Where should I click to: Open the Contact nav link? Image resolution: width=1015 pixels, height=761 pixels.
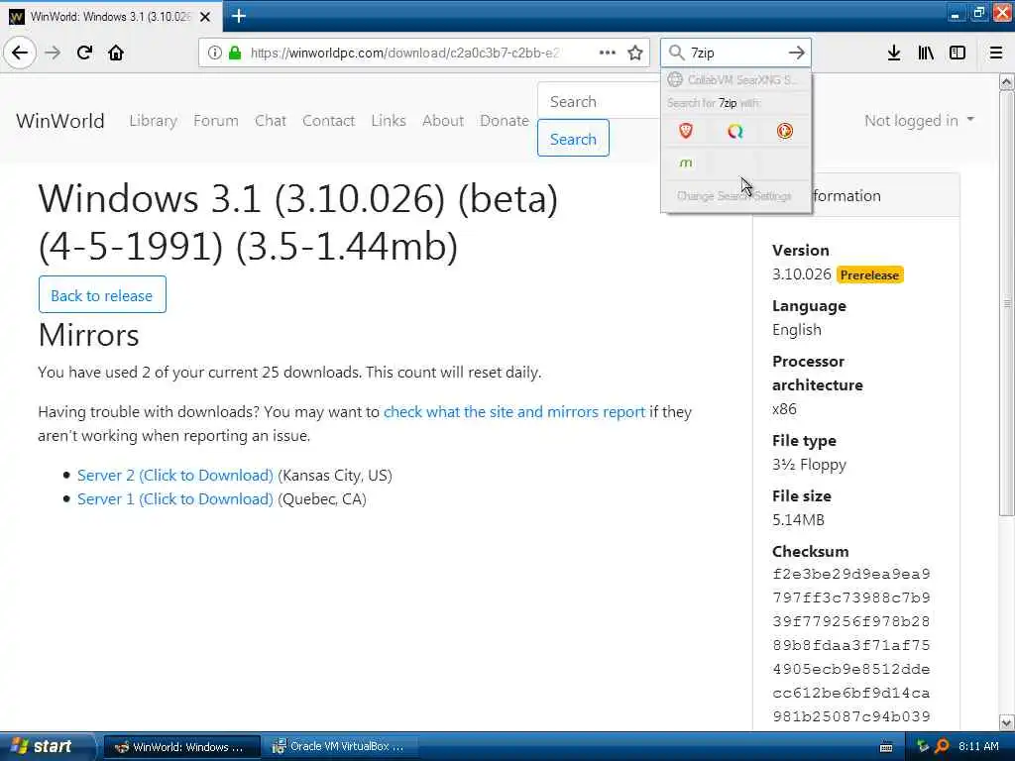point(328,120)
